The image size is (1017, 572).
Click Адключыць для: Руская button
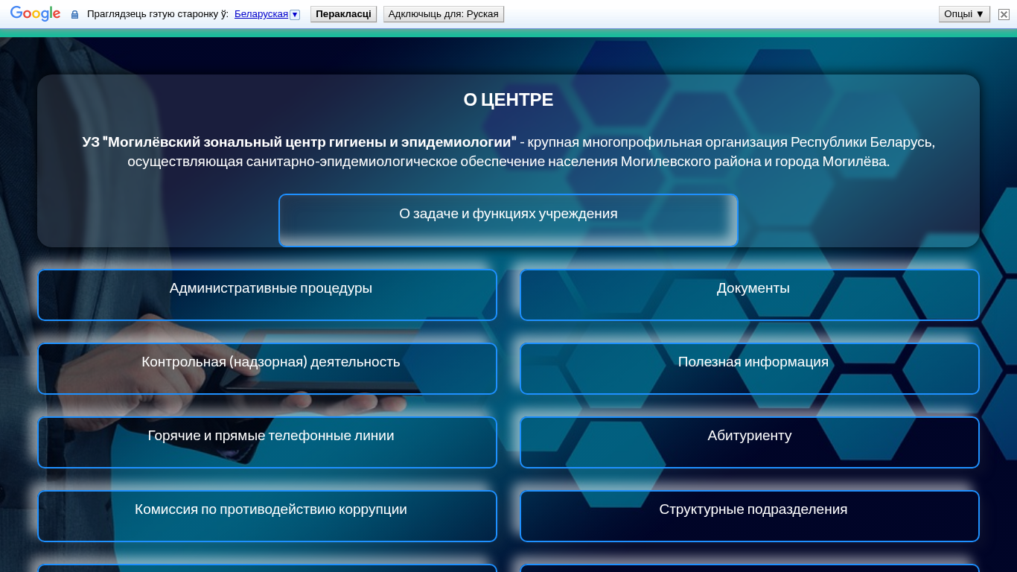[444, 14]
